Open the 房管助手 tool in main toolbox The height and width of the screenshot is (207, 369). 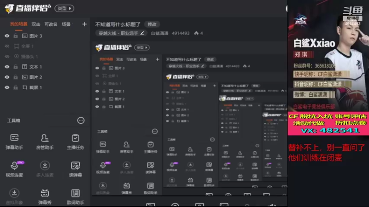[x=45, y=142]
